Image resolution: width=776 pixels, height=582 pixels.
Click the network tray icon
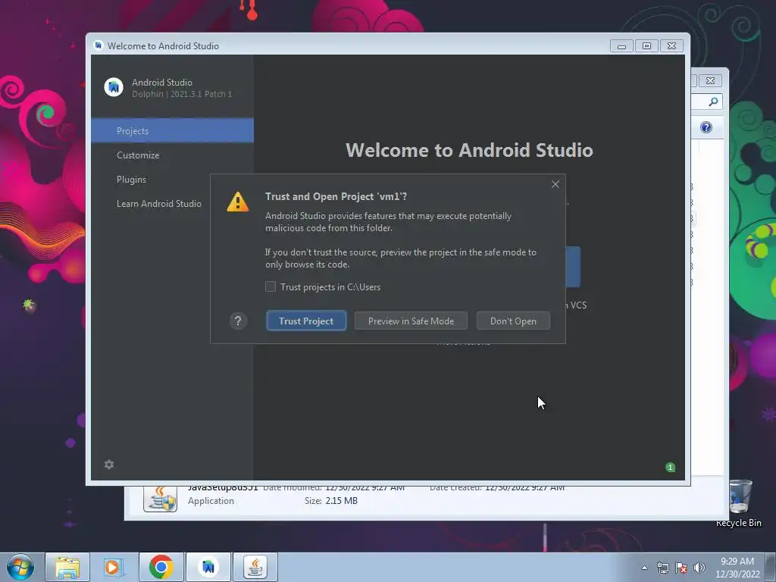[662, 568]
